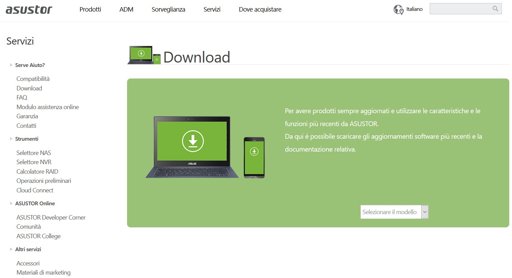The image size is (512, 278).
Task: Open the Garanzia link
Action: [27, 116]
